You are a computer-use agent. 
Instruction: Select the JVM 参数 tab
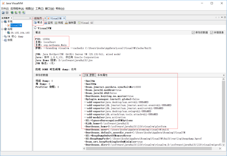(x=89, y=75)
